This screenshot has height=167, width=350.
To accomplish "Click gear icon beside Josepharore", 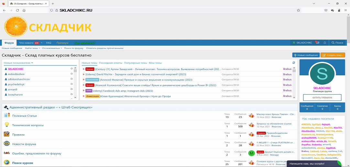I will 72,94.
